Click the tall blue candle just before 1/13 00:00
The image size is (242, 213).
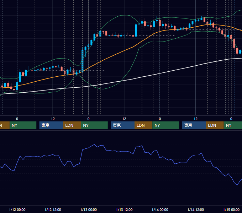[83, 60]
